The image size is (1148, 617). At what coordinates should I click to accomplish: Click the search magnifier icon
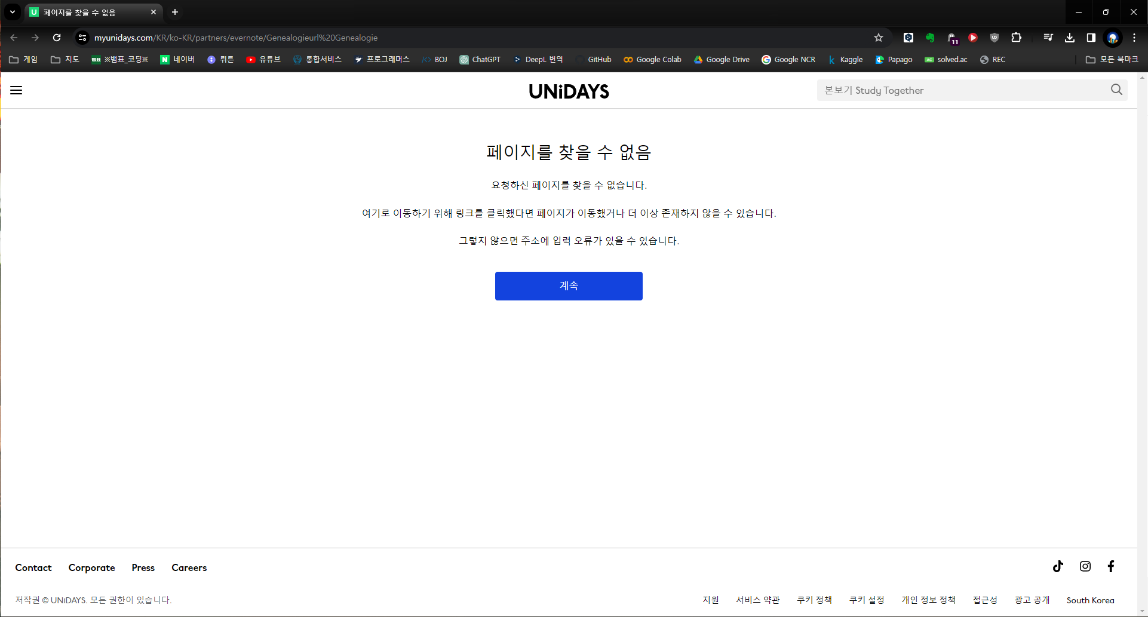pos(1116,90)
